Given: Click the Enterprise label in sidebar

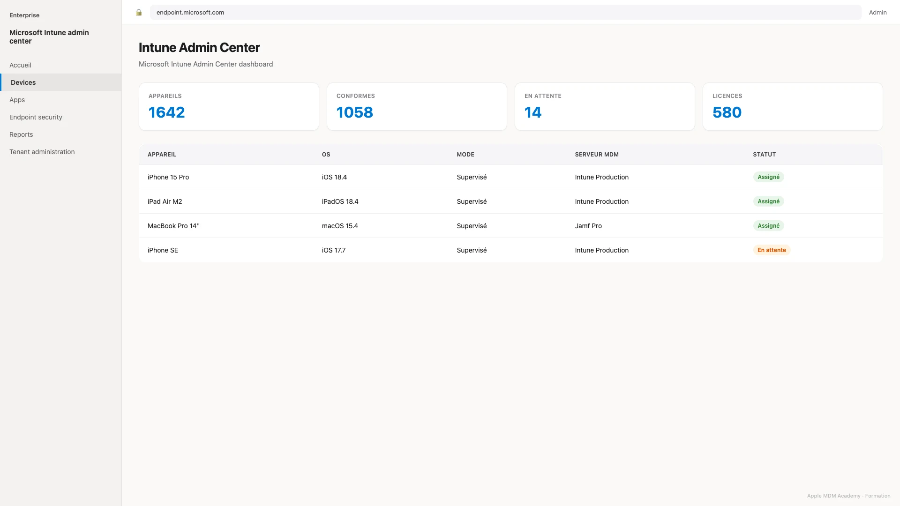Looking at the screenshot, I should 24,15.
